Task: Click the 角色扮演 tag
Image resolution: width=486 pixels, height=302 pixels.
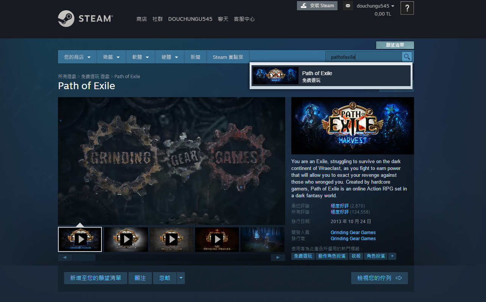Action: (x=376, y=256)
